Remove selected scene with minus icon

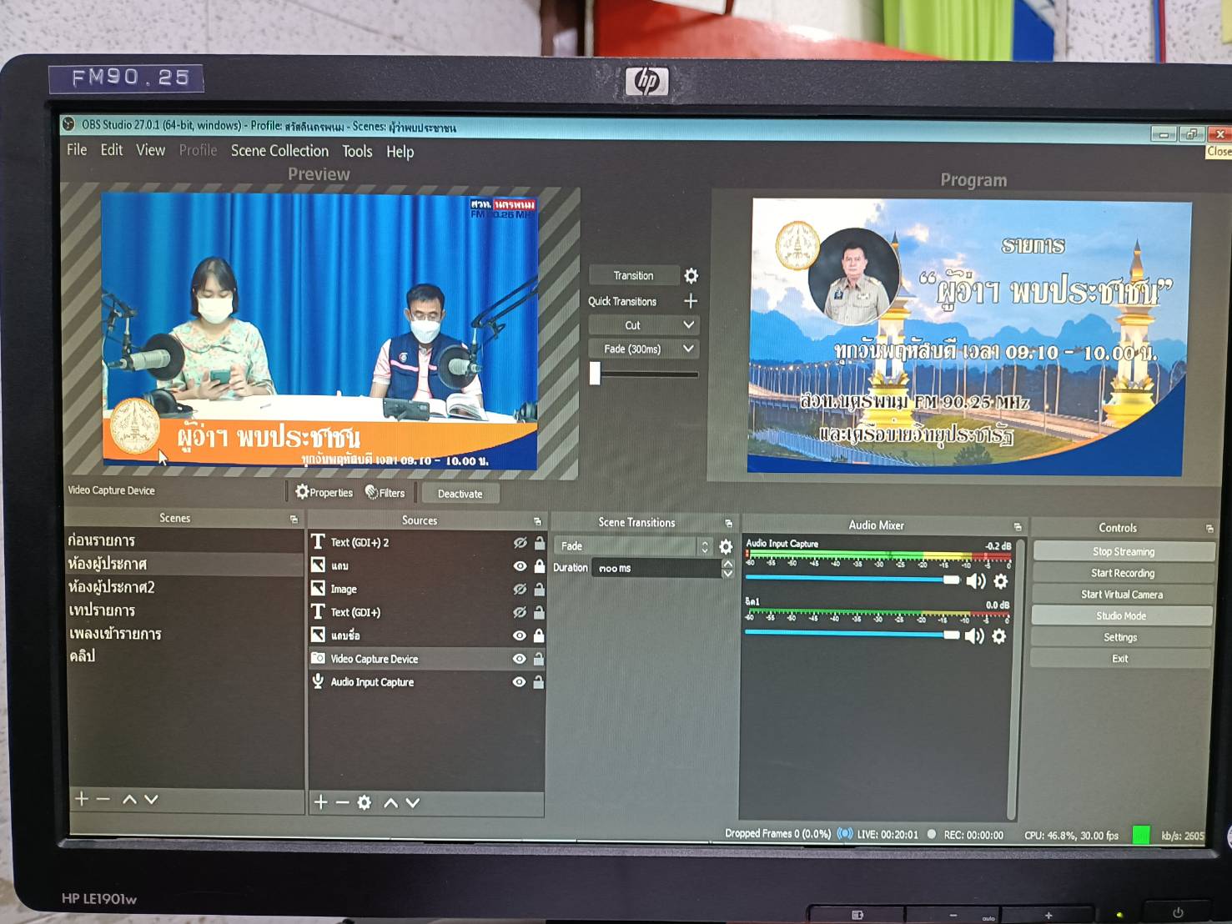pos(103,799)
